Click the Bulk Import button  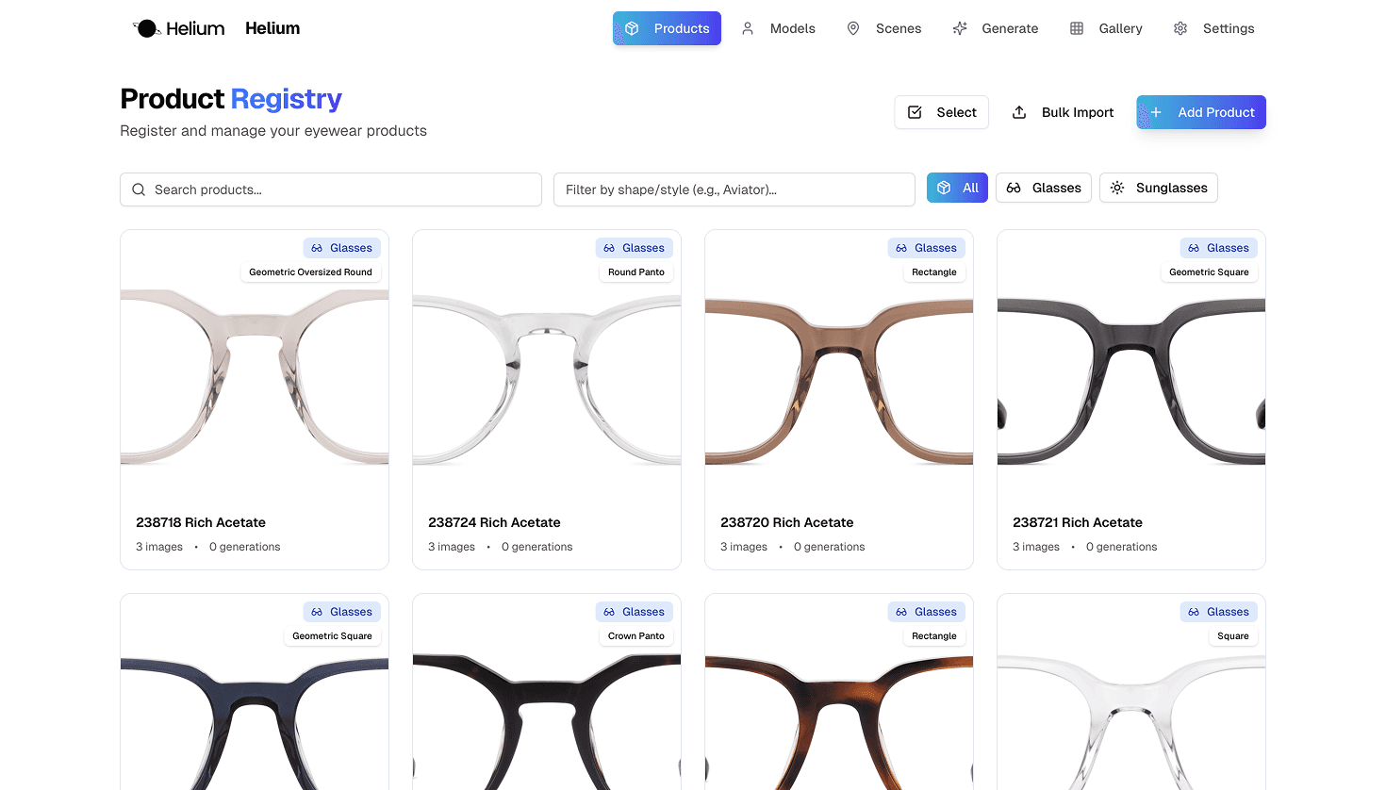coord(1063,112)
